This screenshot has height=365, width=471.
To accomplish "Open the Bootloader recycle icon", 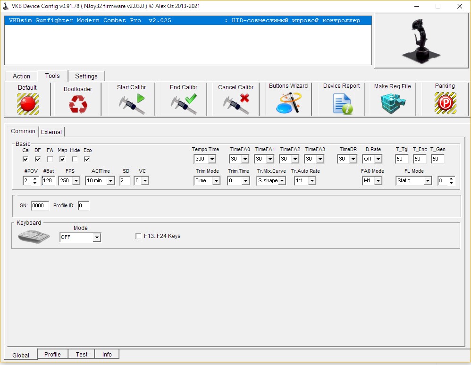I will 78,104.
